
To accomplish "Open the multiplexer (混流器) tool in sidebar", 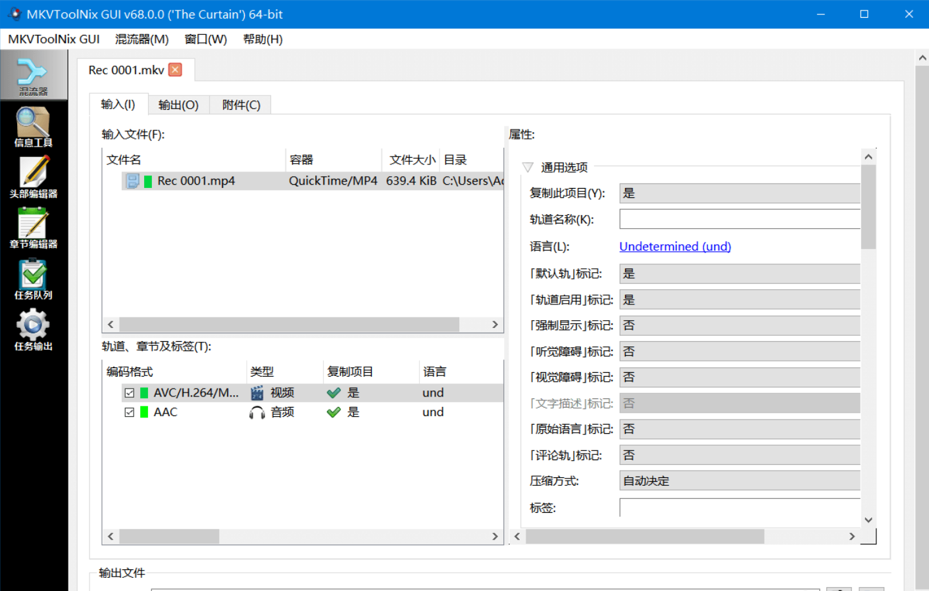I will (33, 76).
